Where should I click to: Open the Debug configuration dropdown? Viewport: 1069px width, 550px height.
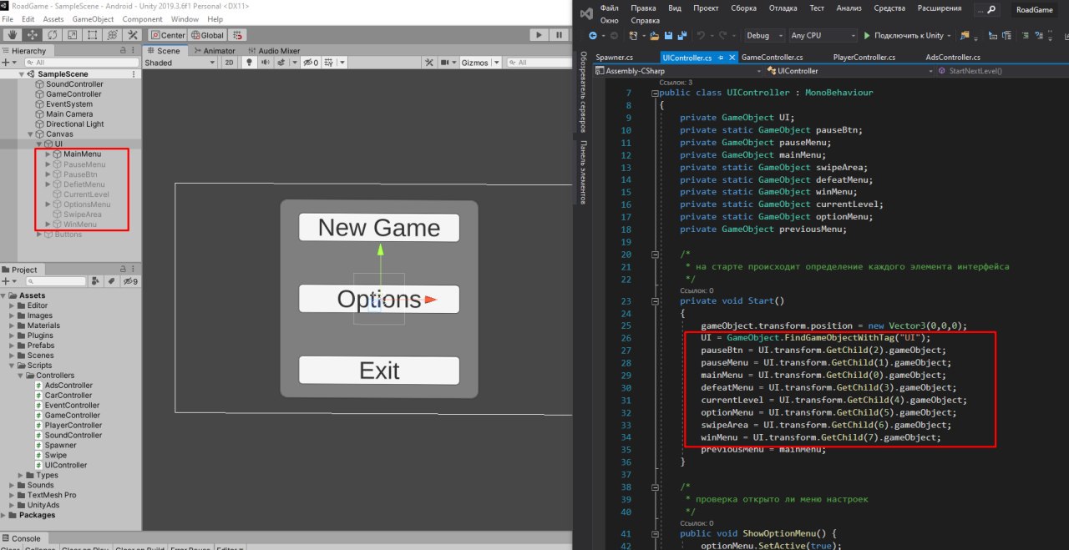coord(764,36)
